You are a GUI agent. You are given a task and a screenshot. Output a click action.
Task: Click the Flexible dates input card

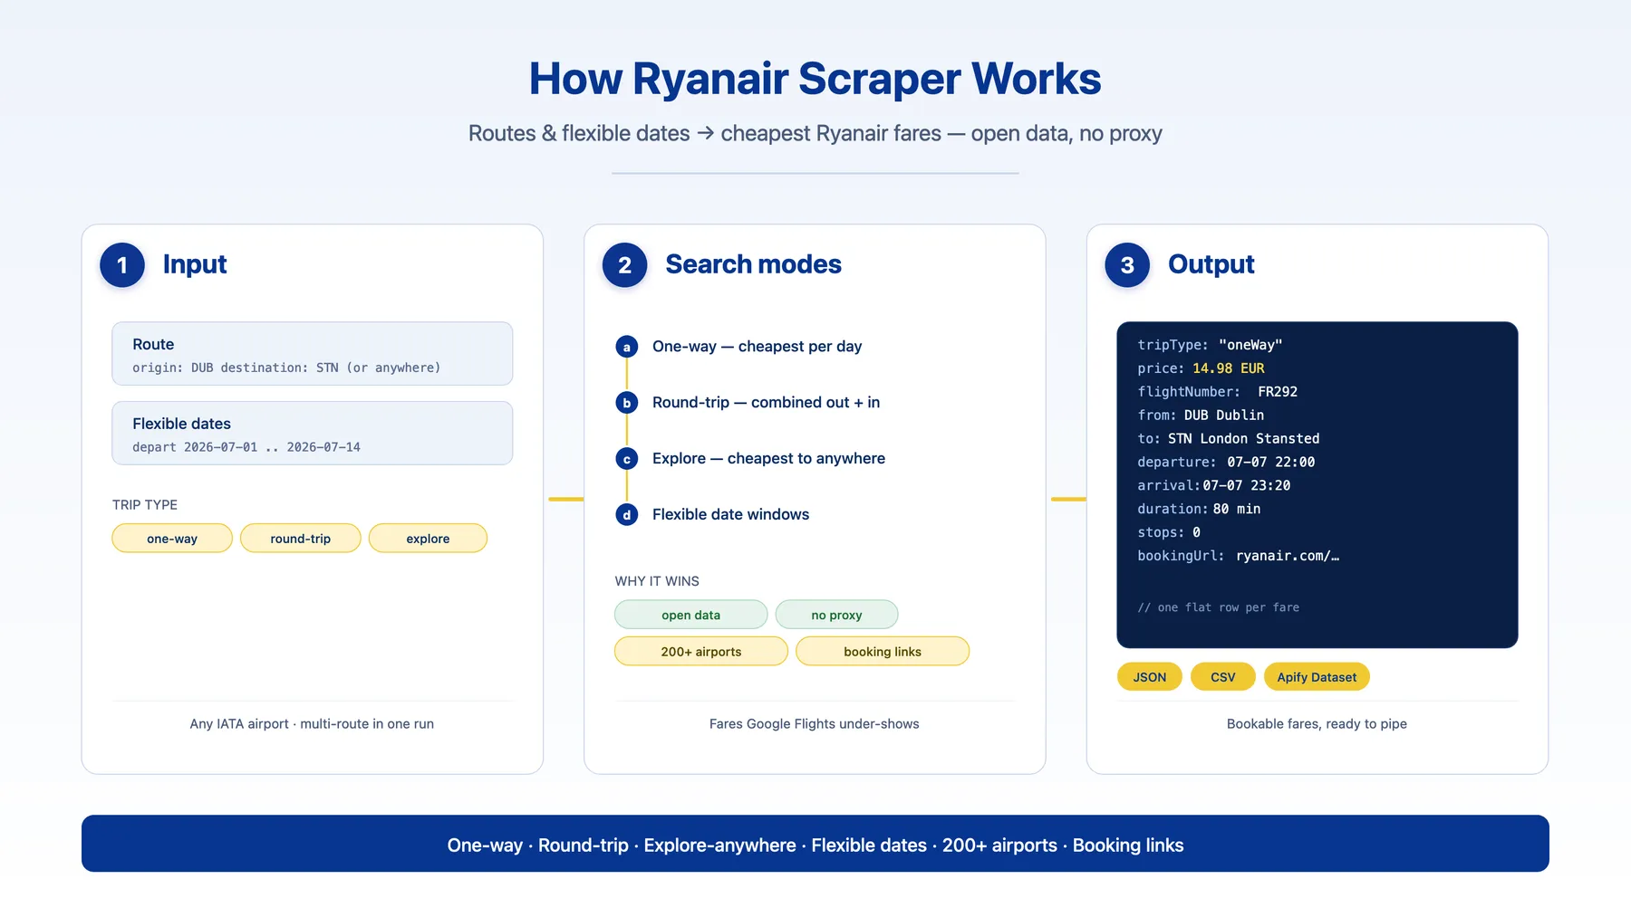coord(313,434)
